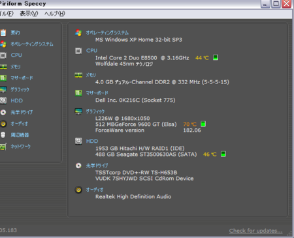The width and height of the screenshot is (294, 238).
Task: Click the 1953 GB Hitachi H/W RAID1 (IDE) line
Action: (140, 149)
